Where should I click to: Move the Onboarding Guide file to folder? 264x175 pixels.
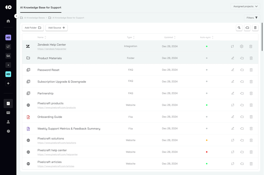(242, 117)
